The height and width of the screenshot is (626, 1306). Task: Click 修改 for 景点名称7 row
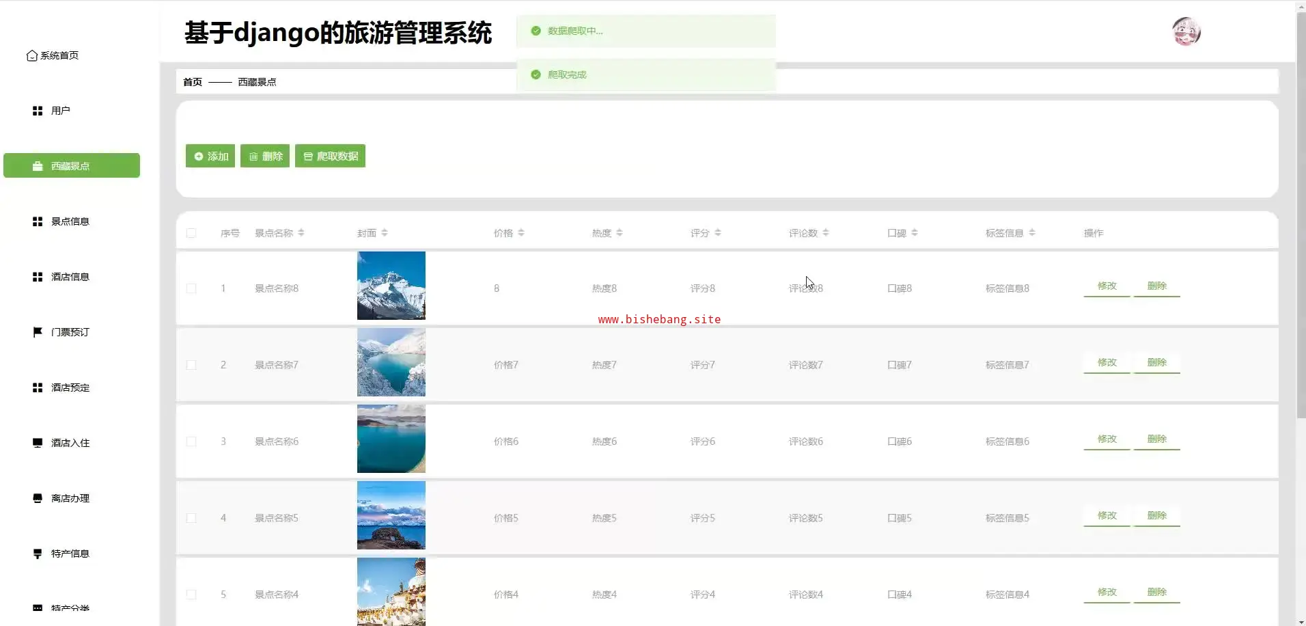(1107, 362)
